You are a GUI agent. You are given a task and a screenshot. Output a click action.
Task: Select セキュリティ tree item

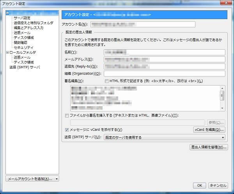(x=23, y=48)
